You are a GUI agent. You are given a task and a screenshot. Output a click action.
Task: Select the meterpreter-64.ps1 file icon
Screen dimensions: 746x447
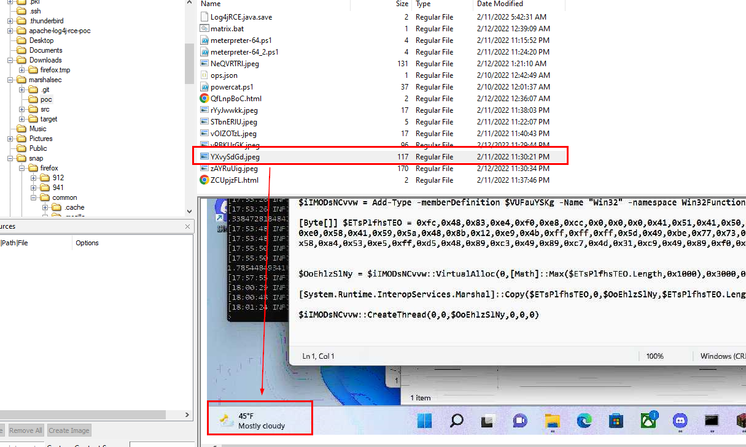(x=204, y=40)
